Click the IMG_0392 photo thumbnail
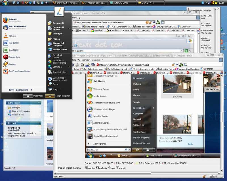Screen dimensions: 227x181 pos(177,84)
